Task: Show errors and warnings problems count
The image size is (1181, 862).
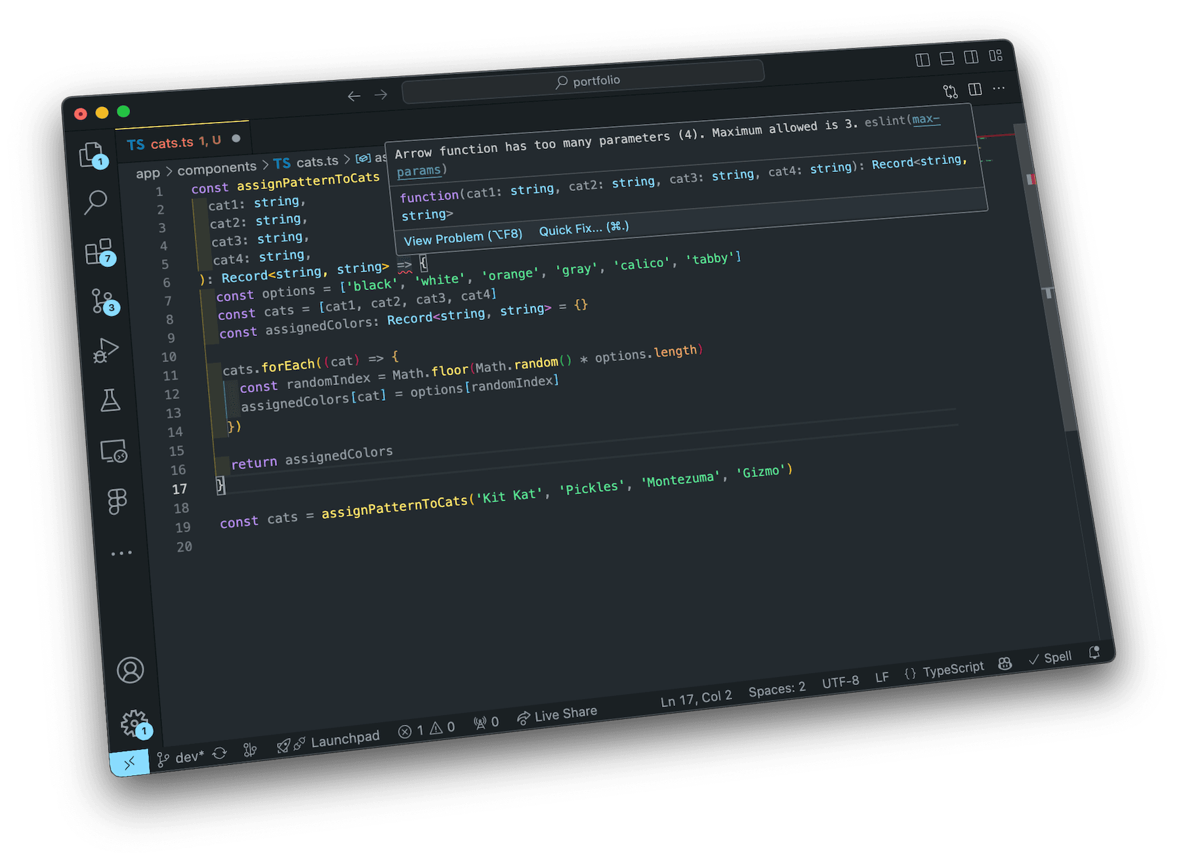Action: [426, 729]
